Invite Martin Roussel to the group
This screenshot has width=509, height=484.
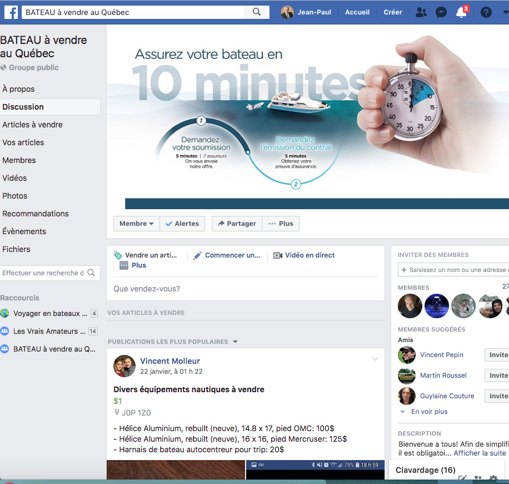click(498, 376)
